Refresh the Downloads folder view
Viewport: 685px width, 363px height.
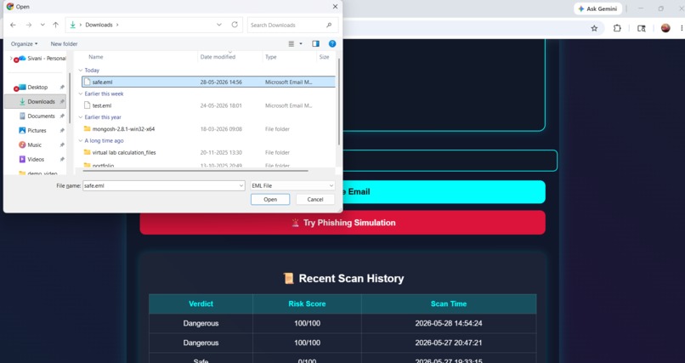(x=235, y=25)
